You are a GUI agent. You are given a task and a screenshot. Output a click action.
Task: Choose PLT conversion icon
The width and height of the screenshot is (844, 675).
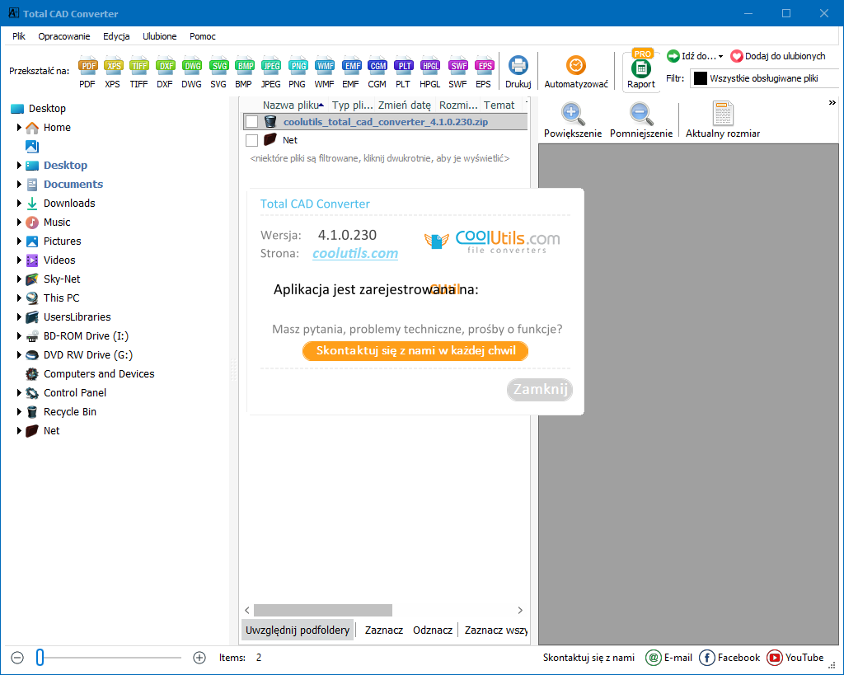tap(403, 66)
